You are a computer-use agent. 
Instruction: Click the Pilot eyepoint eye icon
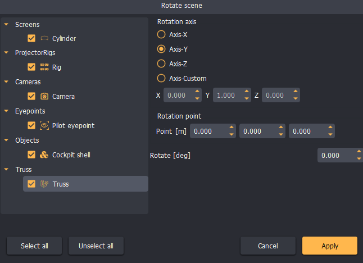tap(44, 125)
